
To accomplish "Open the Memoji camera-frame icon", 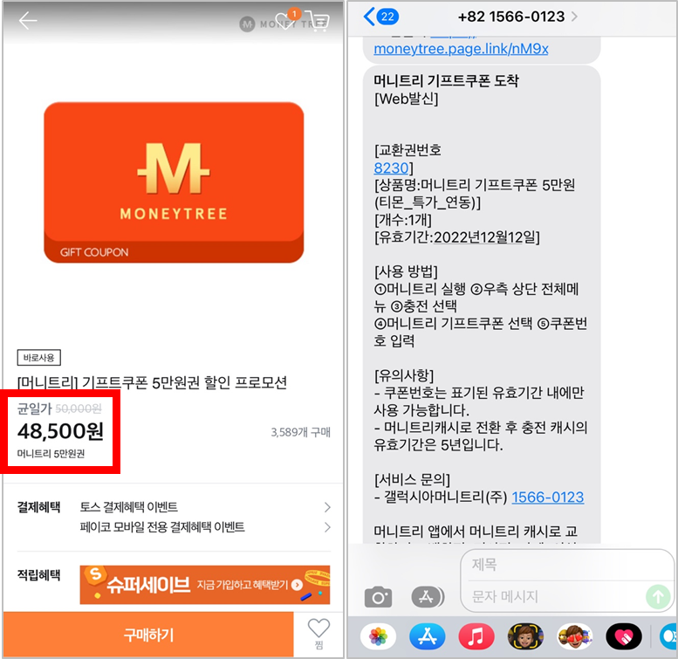I will pos(525,636).
